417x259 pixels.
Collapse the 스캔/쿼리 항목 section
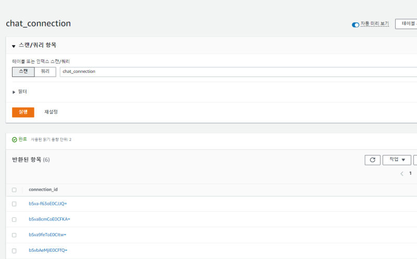tap(14, 46)
